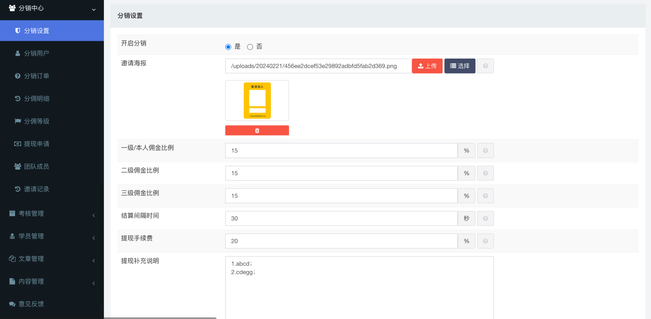Click help icon next to 一级/本人佣金比例
Image resolution: width=651 pixels, height=319 pixels.
(485, 151)
